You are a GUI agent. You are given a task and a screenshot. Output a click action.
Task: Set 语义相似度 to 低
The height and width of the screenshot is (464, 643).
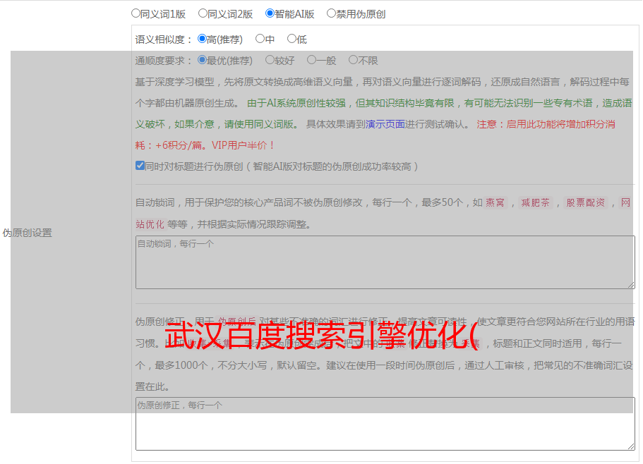point(292,39)
